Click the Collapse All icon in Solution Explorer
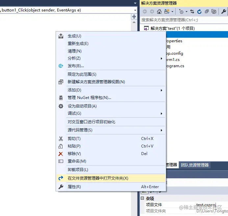228x216 pixels. [x=207, y=11]
